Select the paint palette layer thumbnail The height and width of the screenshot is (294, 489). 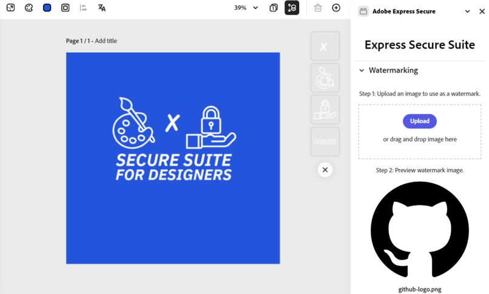tap(325, 78)
